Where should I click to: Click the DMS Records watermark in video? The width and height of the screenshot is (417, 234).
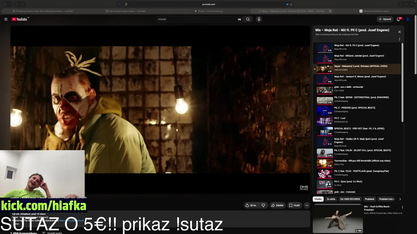[304, 188]
